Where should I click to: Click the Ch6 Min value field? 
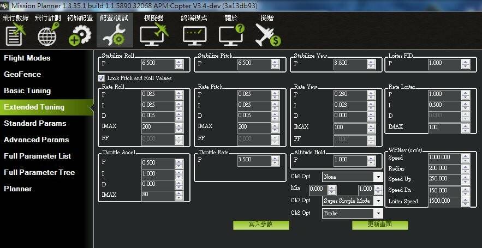click(x=318, y=190)
